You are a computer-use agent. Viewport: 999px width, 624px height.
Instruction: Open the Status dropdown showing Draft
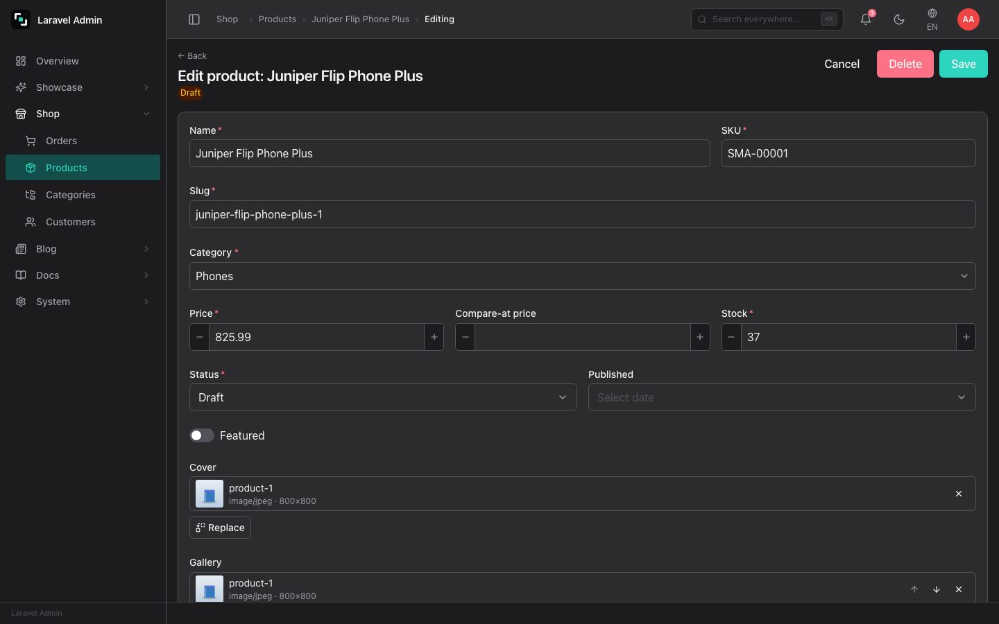click(x=383, y=397)
